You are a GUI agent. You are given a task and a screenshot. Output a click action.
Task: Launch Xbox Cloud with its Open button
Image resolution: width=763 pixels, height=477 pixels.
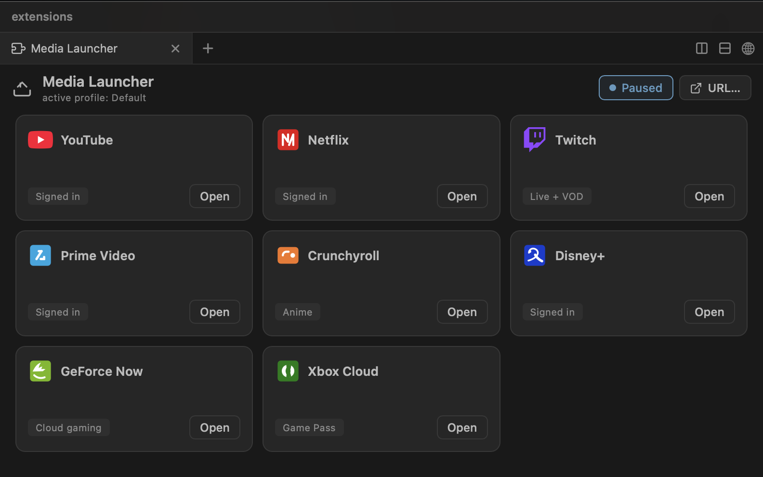462,427
